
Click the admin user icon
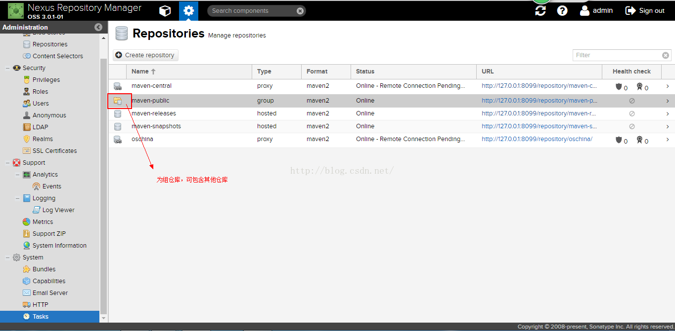click(585, 10)
